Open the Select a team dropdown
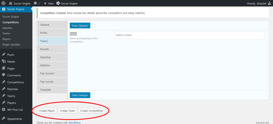This screenshot has width=273, height=124. [189, 35]
